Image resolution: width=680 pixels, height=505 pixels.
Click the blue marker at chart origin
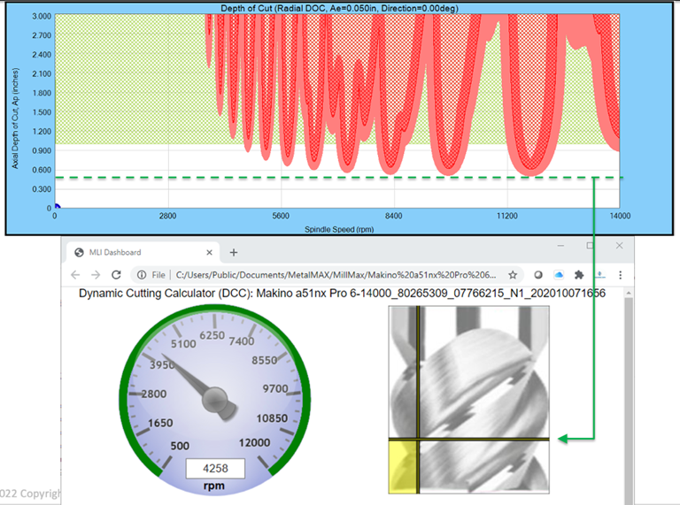[x=57, y=207]
